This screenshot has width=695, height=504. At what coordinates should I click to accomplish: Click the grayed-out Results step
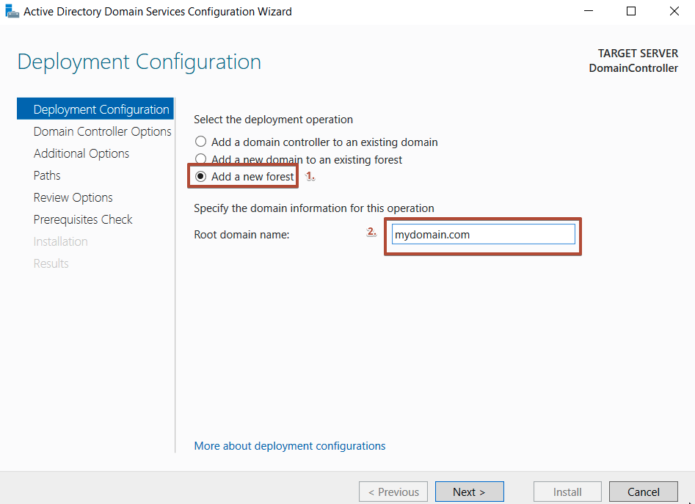51,263
